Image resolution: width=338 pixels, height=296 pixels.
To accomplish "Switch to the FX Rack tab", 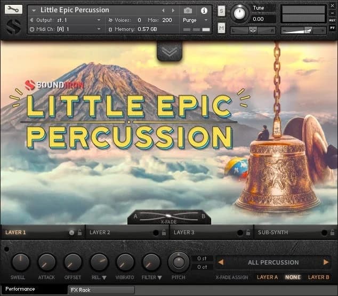I will point(101,290).
